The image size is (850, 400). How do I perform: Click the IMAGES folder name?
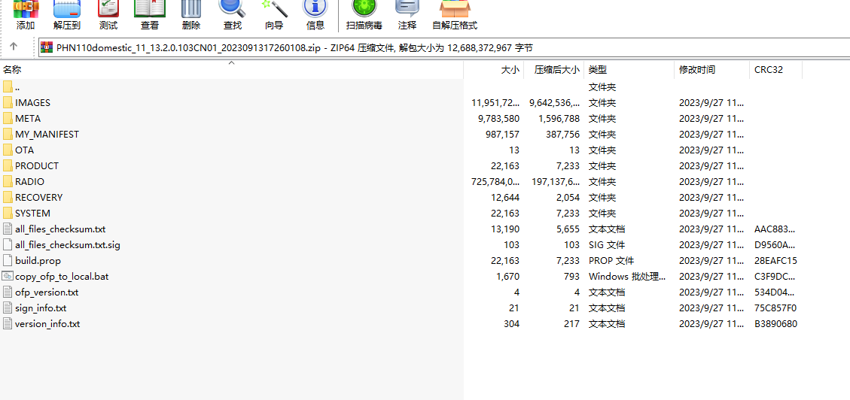coord(32,103)
